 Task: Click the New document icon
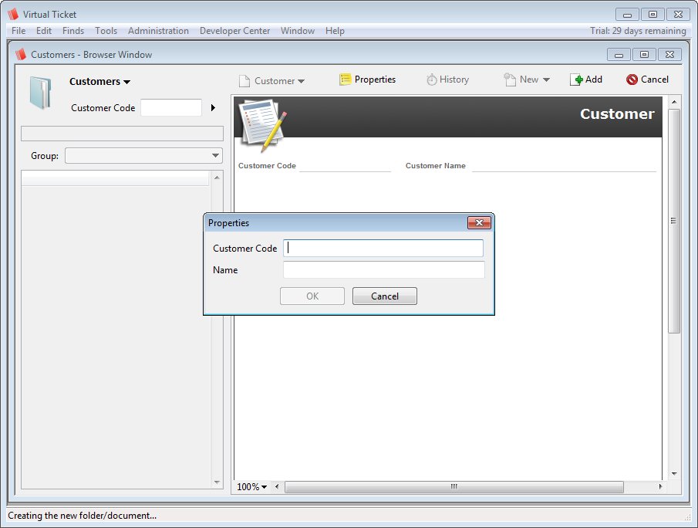coord(509,80)
